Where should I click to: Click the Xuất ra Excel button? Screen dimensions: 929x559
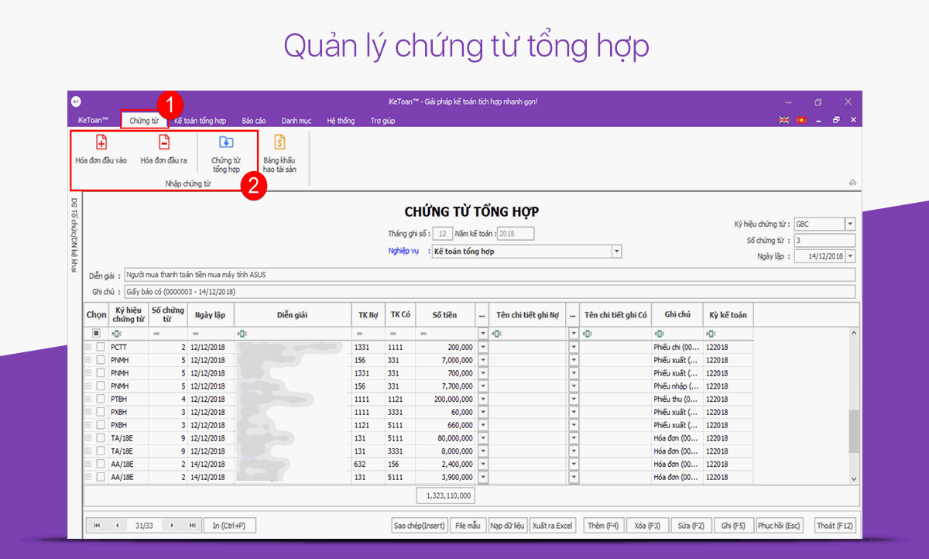[x=552, y=526]
